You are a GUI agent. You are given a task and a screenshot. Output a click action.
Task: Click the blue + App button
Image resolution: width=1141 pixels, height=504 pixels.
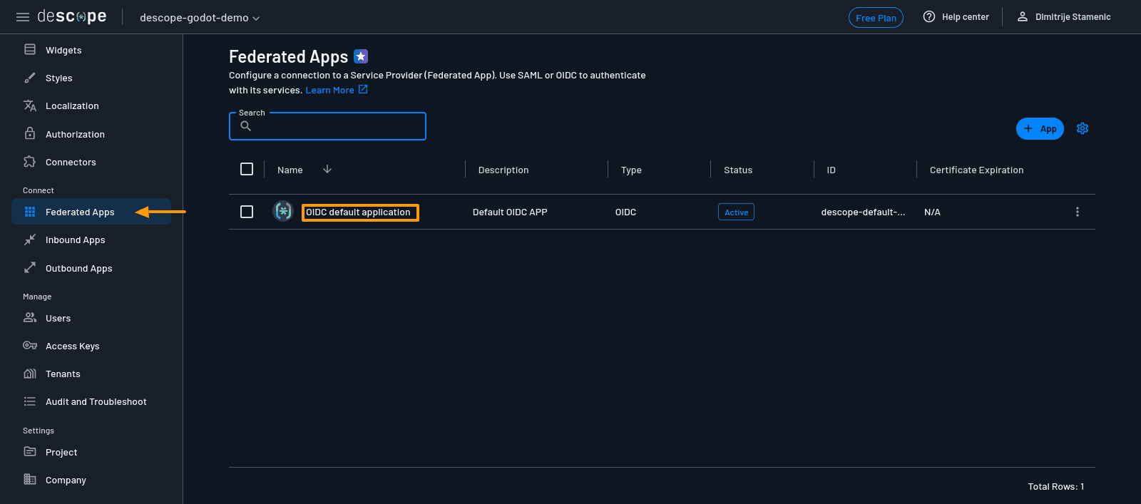coord(1039,128)
